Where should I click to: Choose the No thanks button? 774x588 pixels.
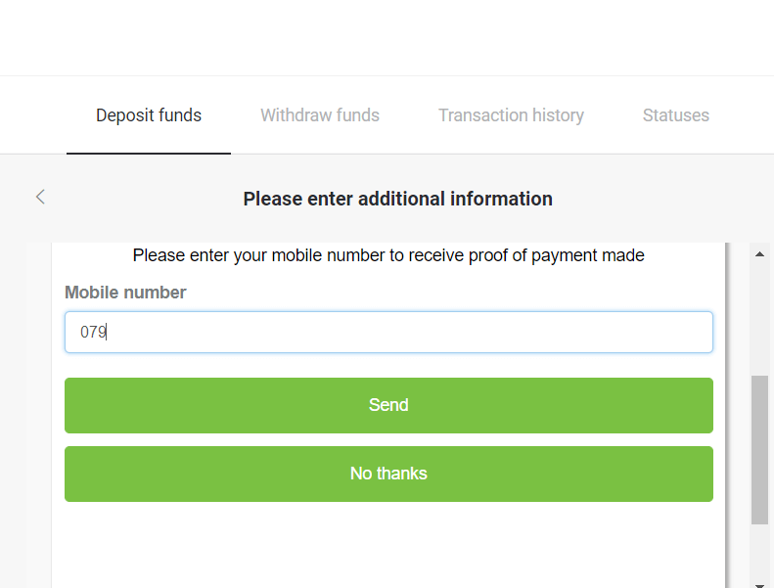[388, 474]
